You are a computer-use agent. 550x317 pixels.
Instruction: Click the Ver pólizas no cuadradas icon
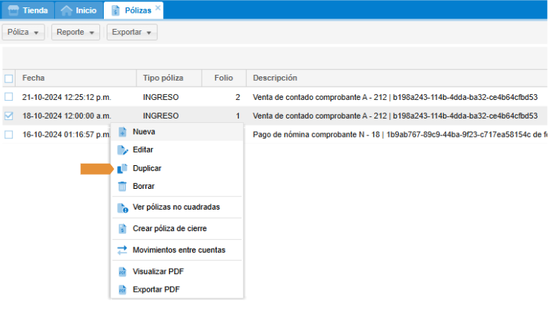[123, 207]
